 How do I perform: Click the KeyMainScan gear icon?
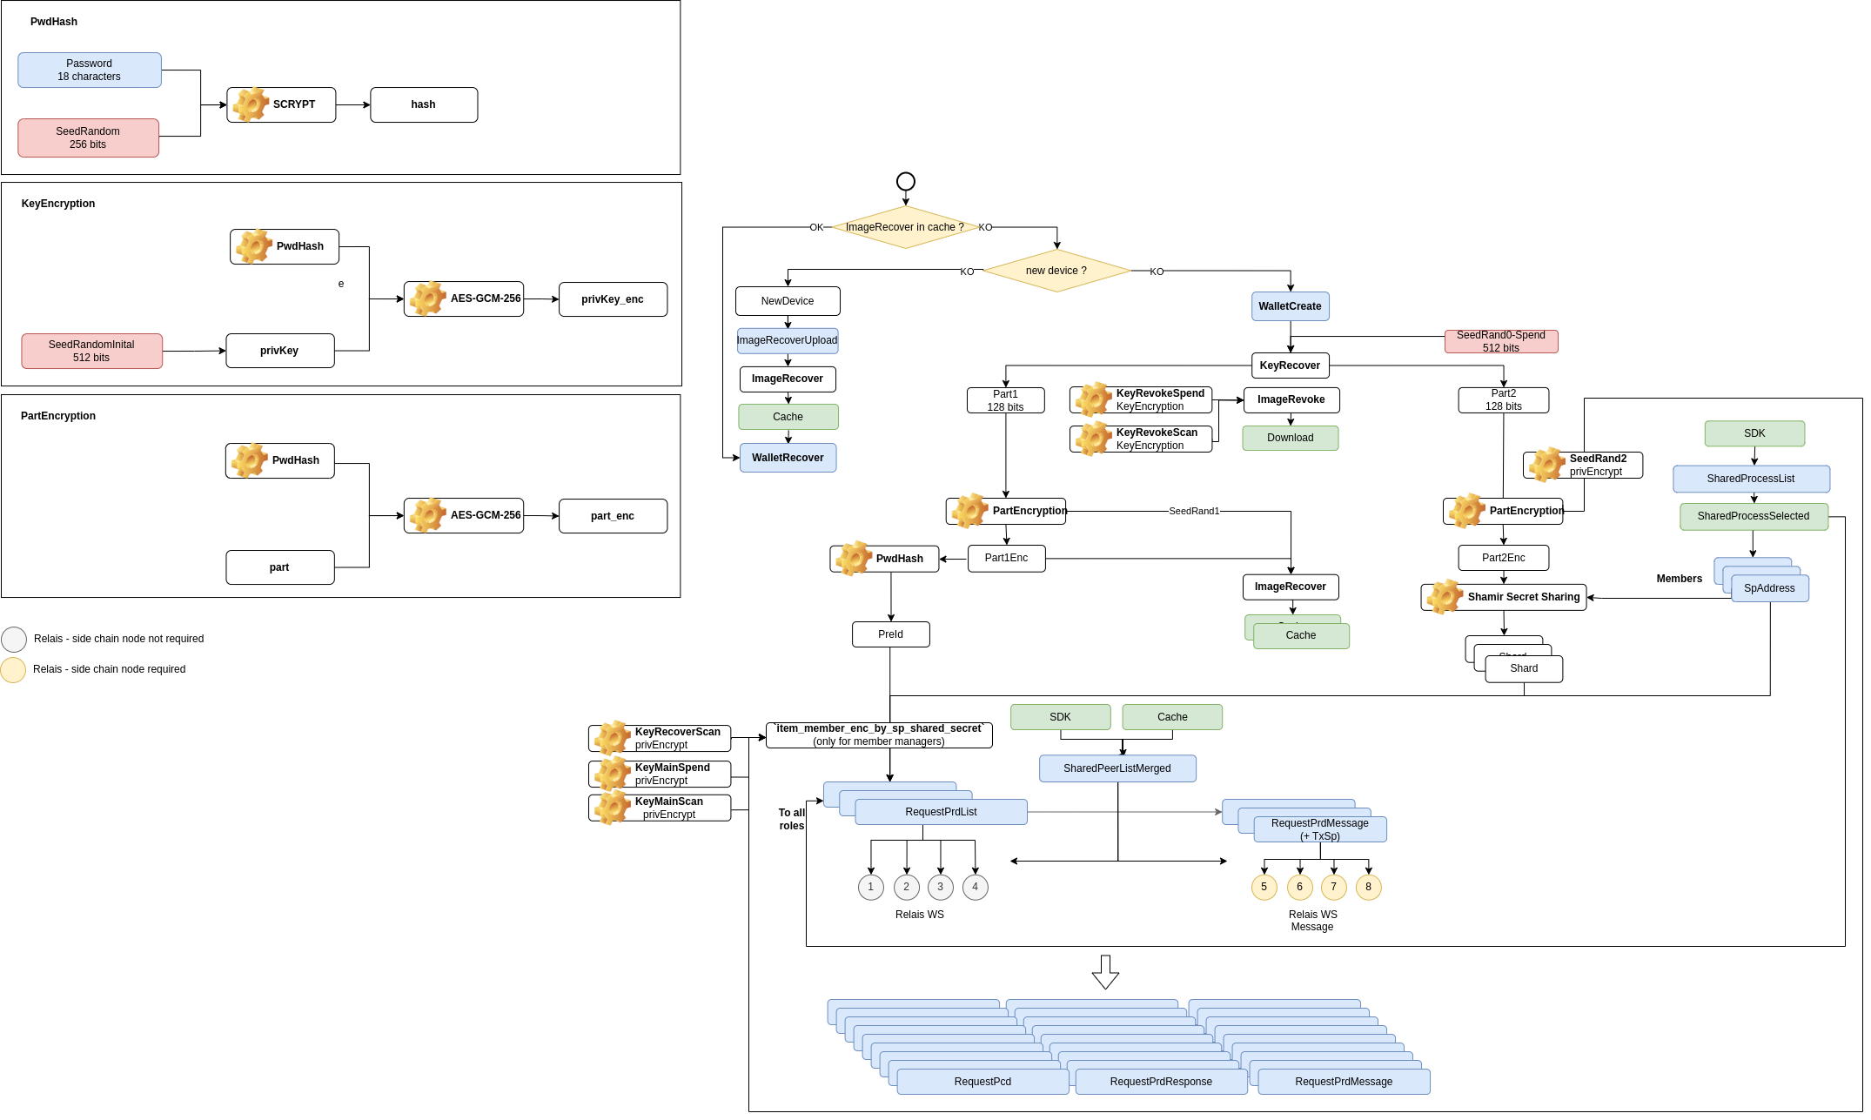coord(613,808)
